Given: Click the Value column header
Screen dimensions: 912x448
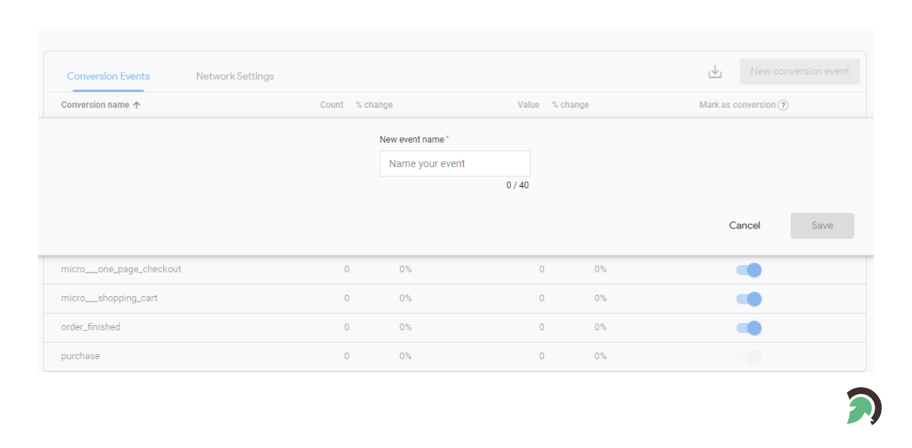Looking at the screenshot, I should pyautogui.click(x=528, y=106).
